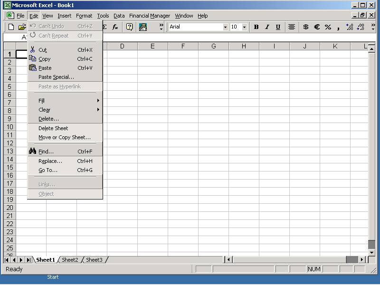This screenshot has width=380, height=285.
Task: Open the font size dropdown
Action: coord(244,27)
